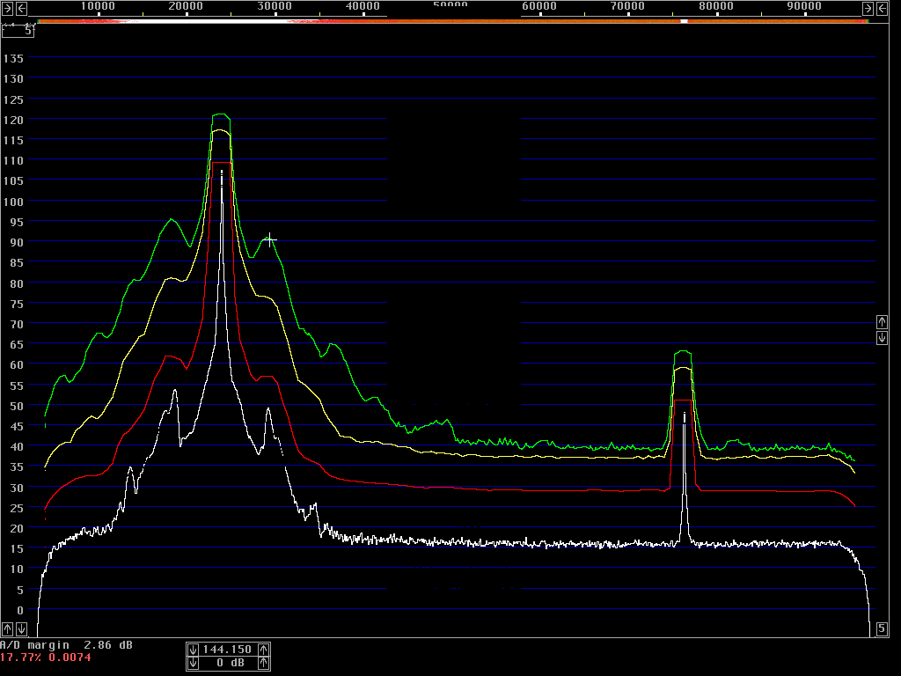The image size is (901, 676).
Task: Click the boxed 5 at top-left below the scale
Action: tap(18, 31)
